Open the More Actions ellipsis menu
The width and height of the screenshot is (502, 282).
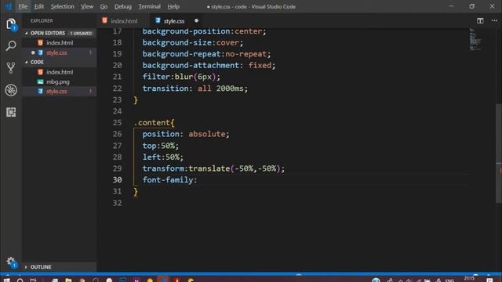494,21
